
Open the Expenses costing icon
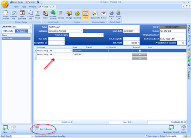point(78,15)
